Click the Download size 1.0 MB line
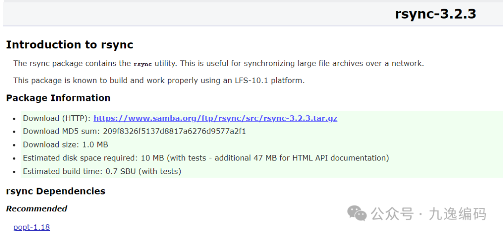The height and width of the screenshot is (234, 503). (x=65, y=145)
